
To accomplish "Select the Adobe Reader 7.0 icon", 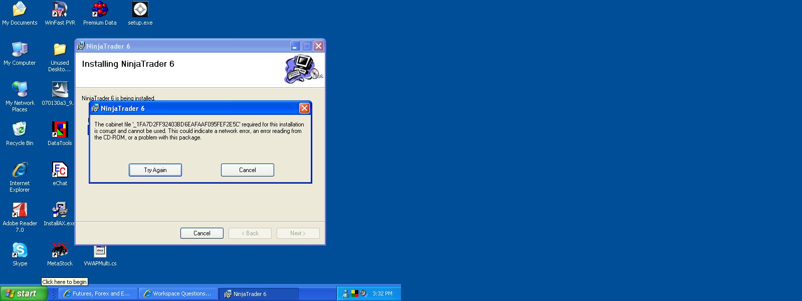I will (x=20, y=217).
